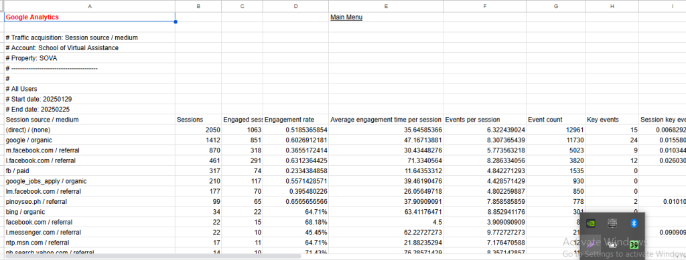
Task: Click the battery icon in tray popup
Action: (612, 245)
